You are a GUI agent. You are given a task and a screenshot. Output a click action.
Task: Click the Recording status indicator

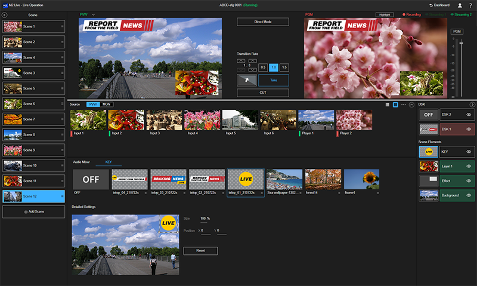click(x=411, y=14)
